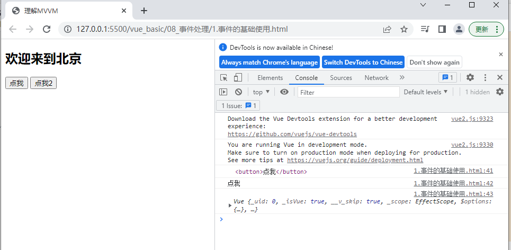Viewport: 511px width, 250px height.
Task: Show the console sidebar panel icon
Action: (x=223, y=92)
